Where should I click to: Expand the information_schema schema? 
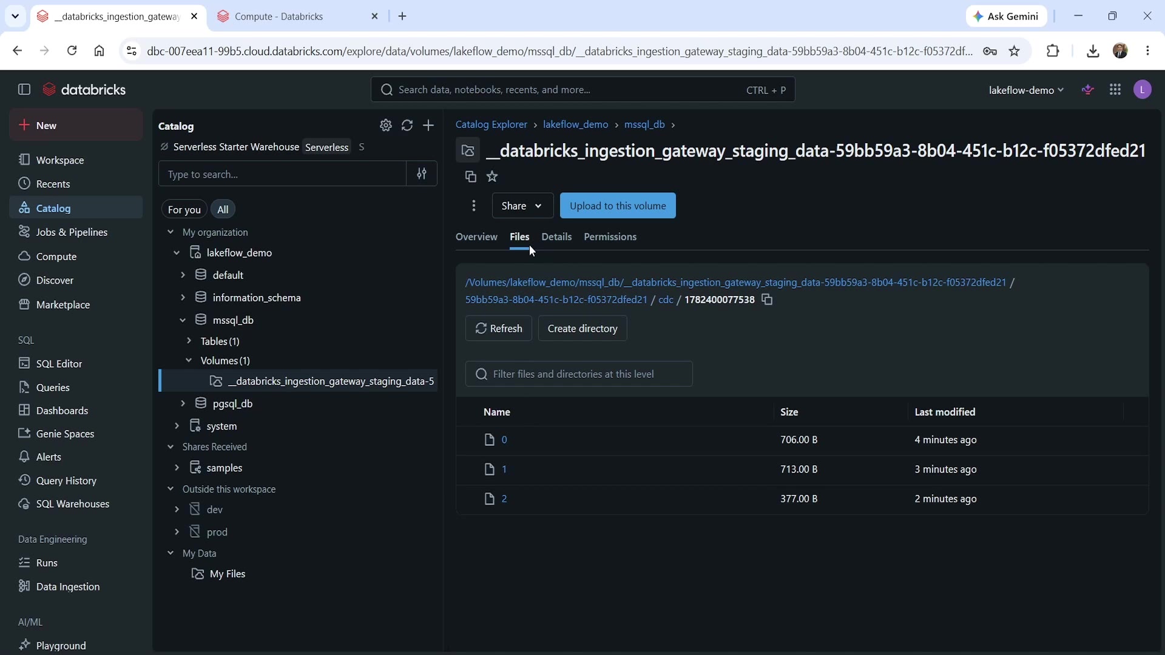click(183, 298)
